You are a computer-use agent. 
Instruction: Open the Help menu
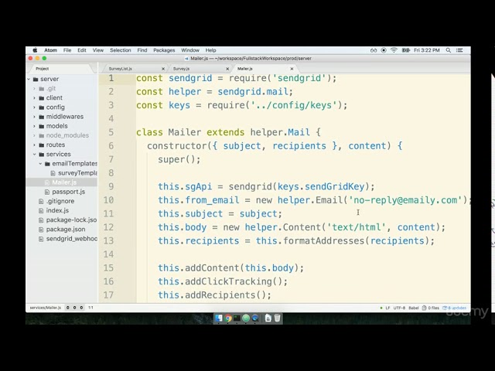tap(210, 50)
